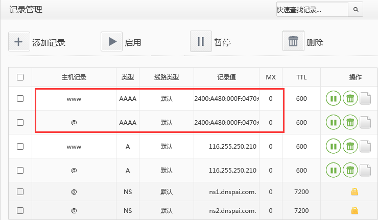Click the 暂停 pause button in toolbar

pyautogui.click(x=201, y=42)
